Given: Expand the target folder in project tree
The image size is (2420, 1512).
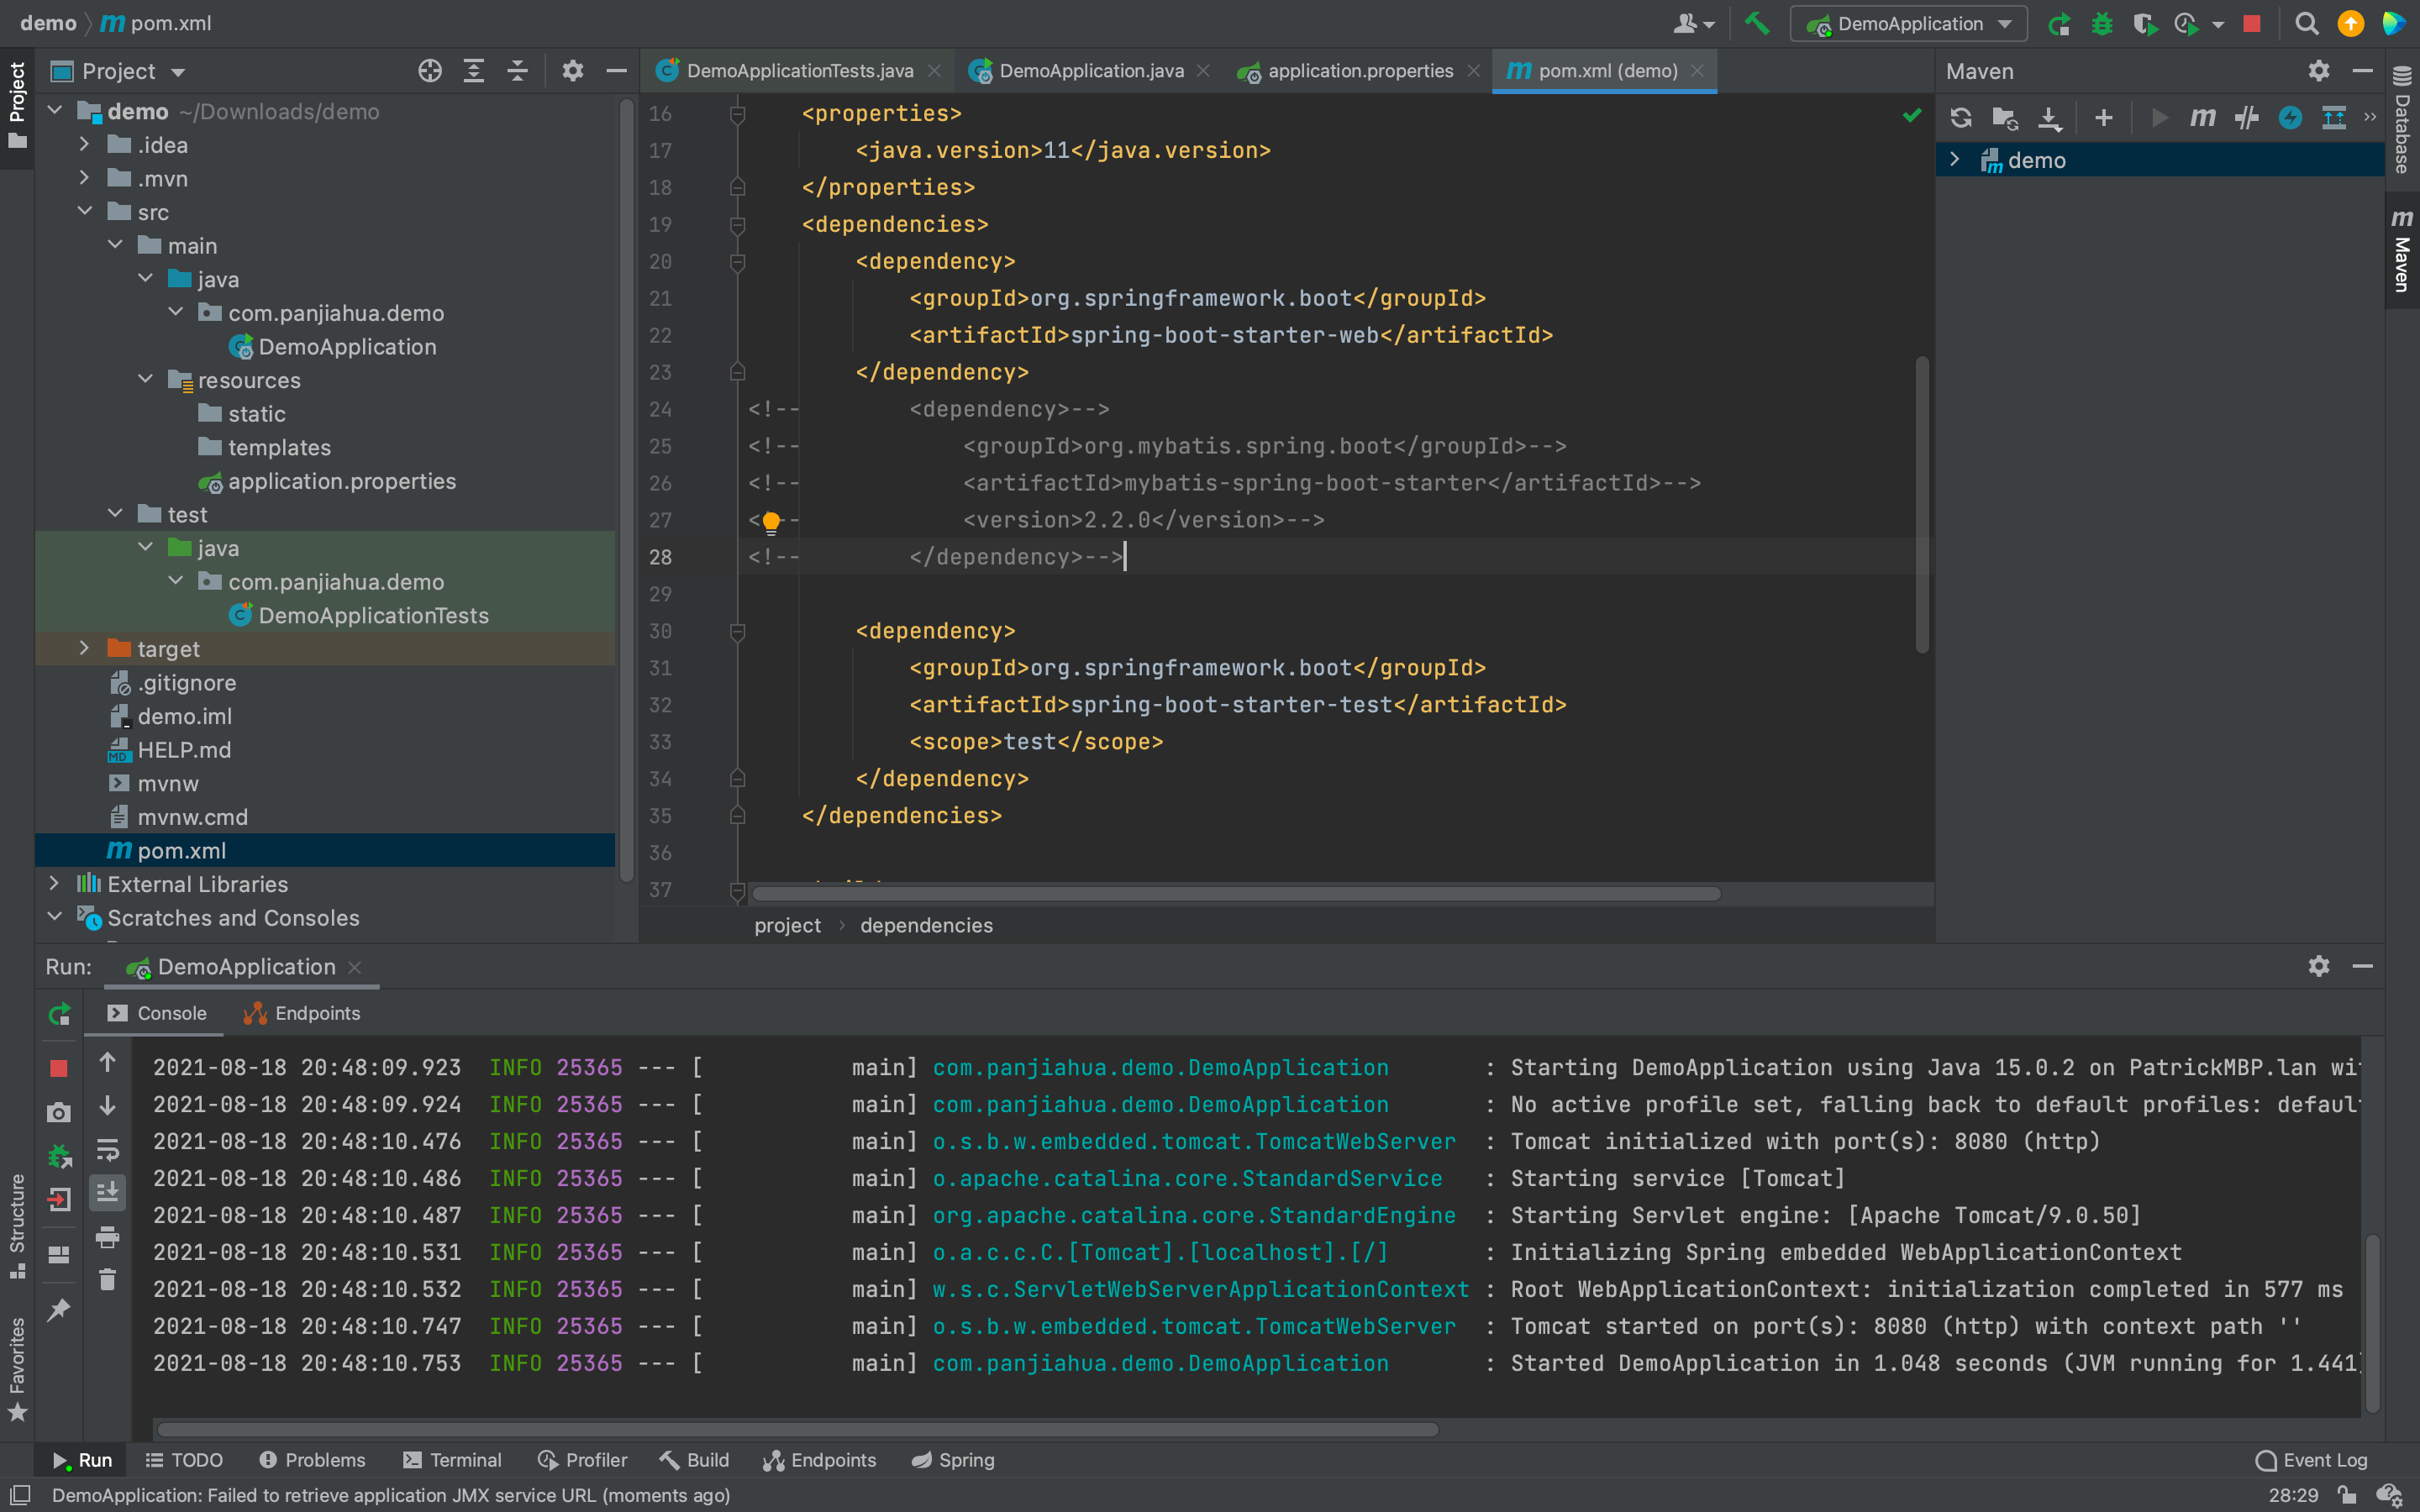Looking at the screenshot, I should 84,649.
